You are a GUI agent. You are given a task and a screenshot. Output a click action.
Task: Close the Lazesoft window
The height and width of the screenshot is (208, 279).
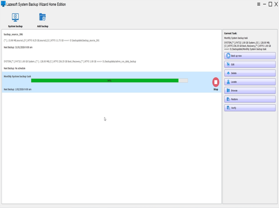point(276,4)
